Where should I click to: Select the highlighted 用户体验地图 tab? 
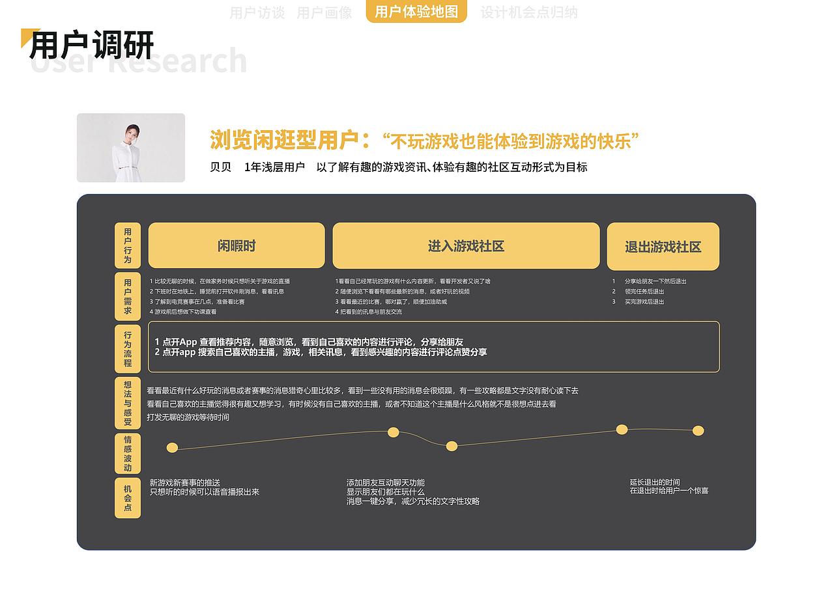(x=416, y=11)
